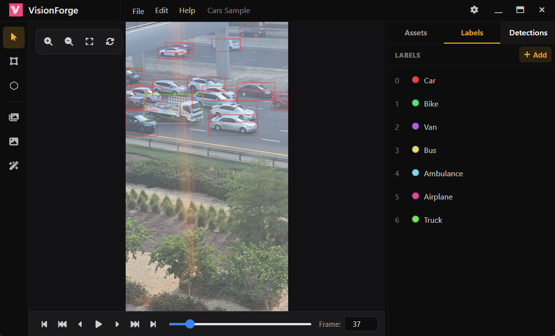Click the Frame number input field
The image size is (555, 336).
click(x=361, y=324)
